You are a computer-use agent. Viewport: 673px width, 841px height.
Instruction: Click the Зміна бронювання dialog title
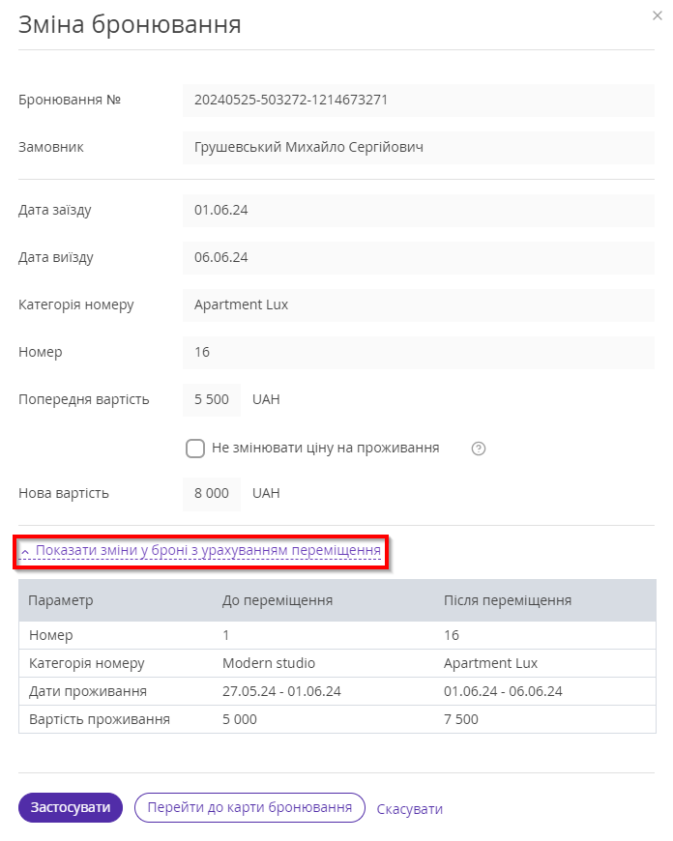[x=130, y=25]
